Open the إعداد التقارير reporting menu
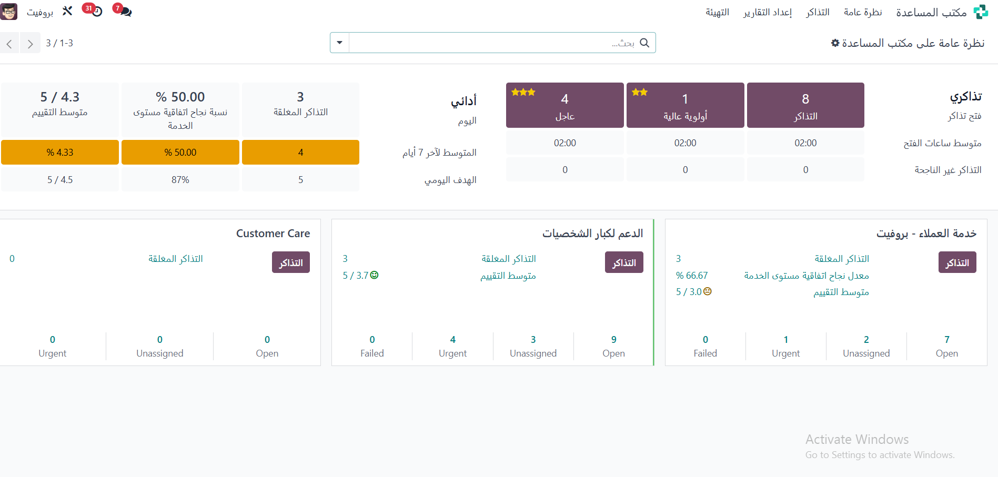998x477 pixels. (x=767, y=12)
